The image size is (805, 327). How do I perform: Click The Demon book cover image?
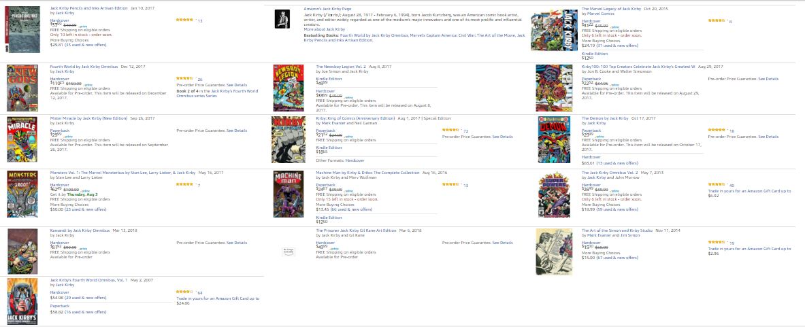[553, 140]
